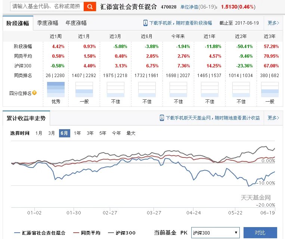The image size is (285, 239).
Task: Open the PK comparison dropdown showing 沪深300
Action: click(x=215, y=233)
